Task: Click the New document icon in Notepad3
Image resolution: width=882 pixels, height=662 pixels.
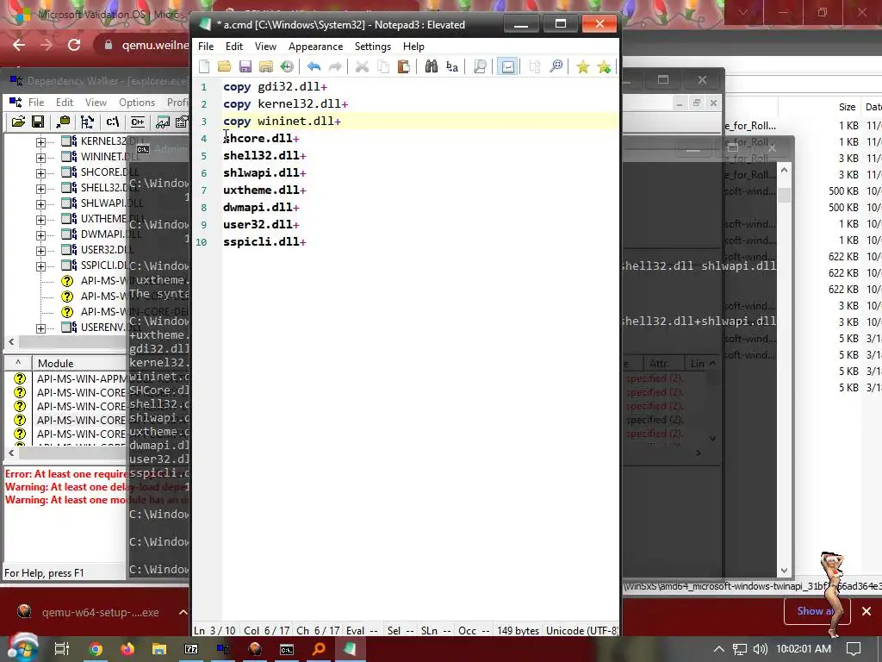Action: [x=204, y=67]
